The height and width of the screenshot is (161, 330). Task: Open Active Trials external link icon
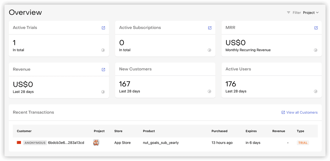pos(103,28)
